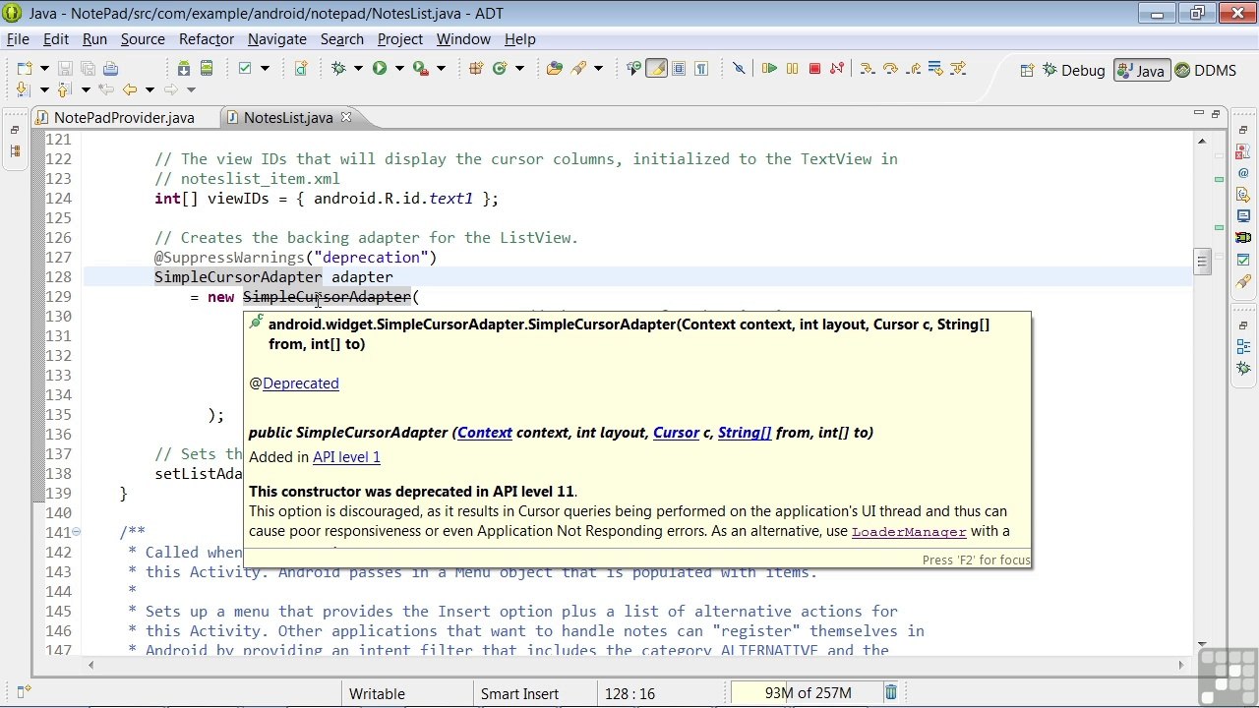The width and height of the screenshot is (1259, 708).
Task: Click the Disconnect debug icon
Action: (x=837, y=68)
